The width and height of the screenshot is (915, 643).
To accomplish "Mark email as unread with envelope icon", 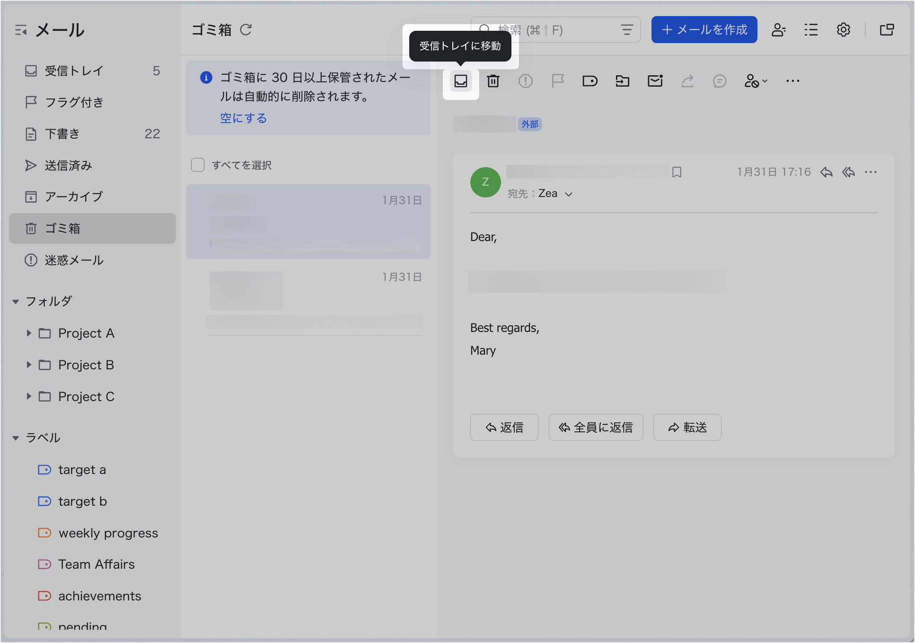I will pos(655,81).
